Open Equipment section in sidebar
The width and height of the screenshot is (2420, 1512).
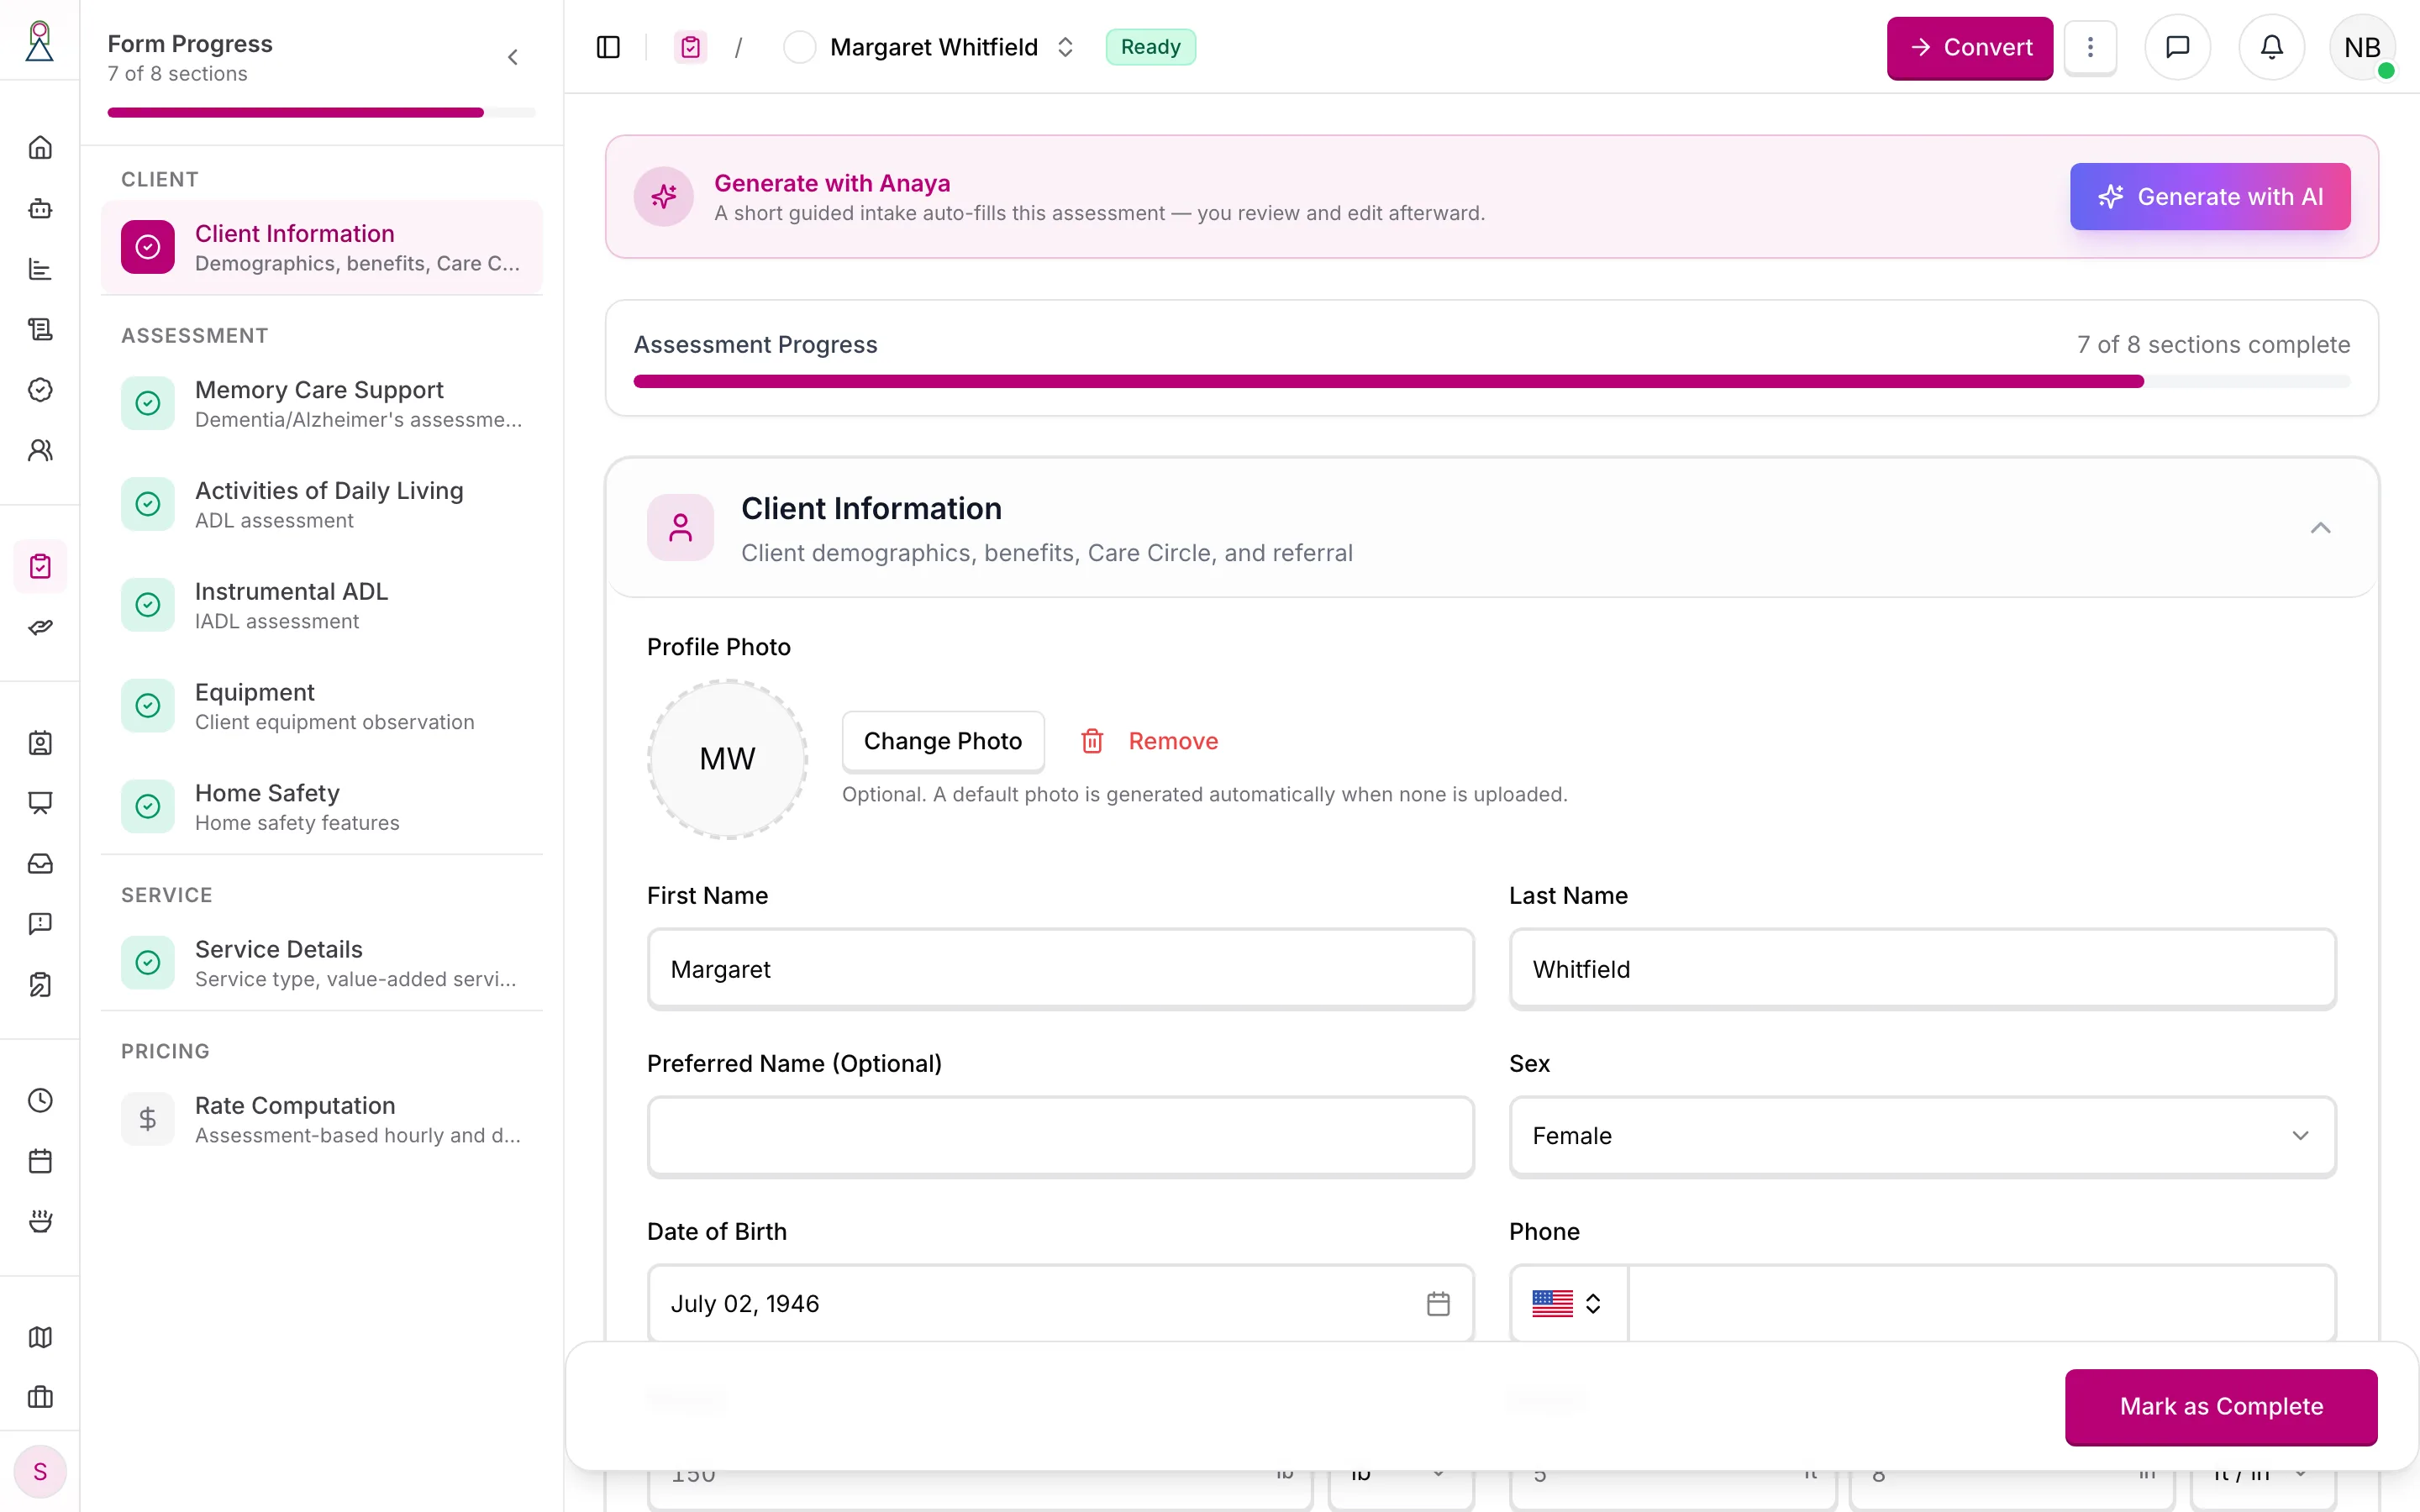321,706
